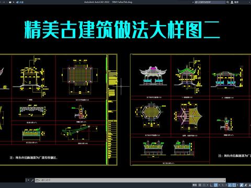Select the bench railing elevation on left sheet
Viewport: 251px width, 188px height.
[x=33, y=134]
